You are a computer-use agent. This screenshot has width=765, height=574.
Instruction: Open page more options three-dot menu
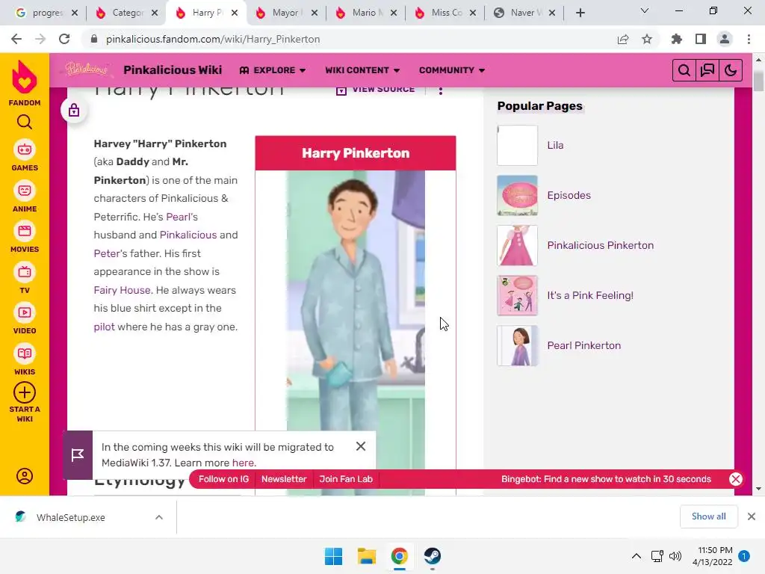441,90
